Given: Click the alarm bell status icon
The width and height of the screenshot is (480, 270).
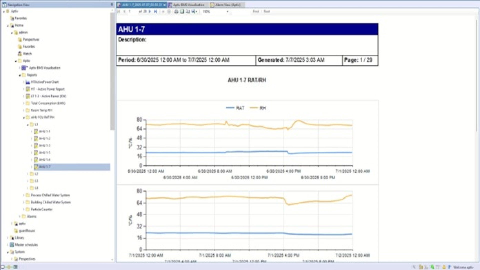Looking at the screenshot, I should (444, 267).
